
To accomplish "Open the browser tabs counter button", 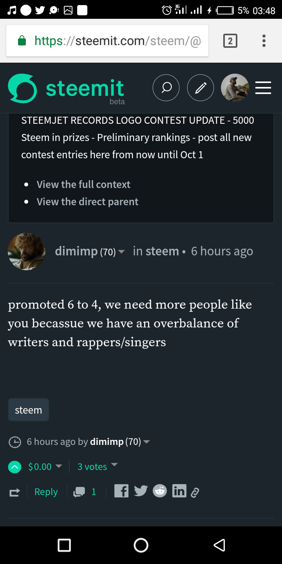I will click(230, 41).
